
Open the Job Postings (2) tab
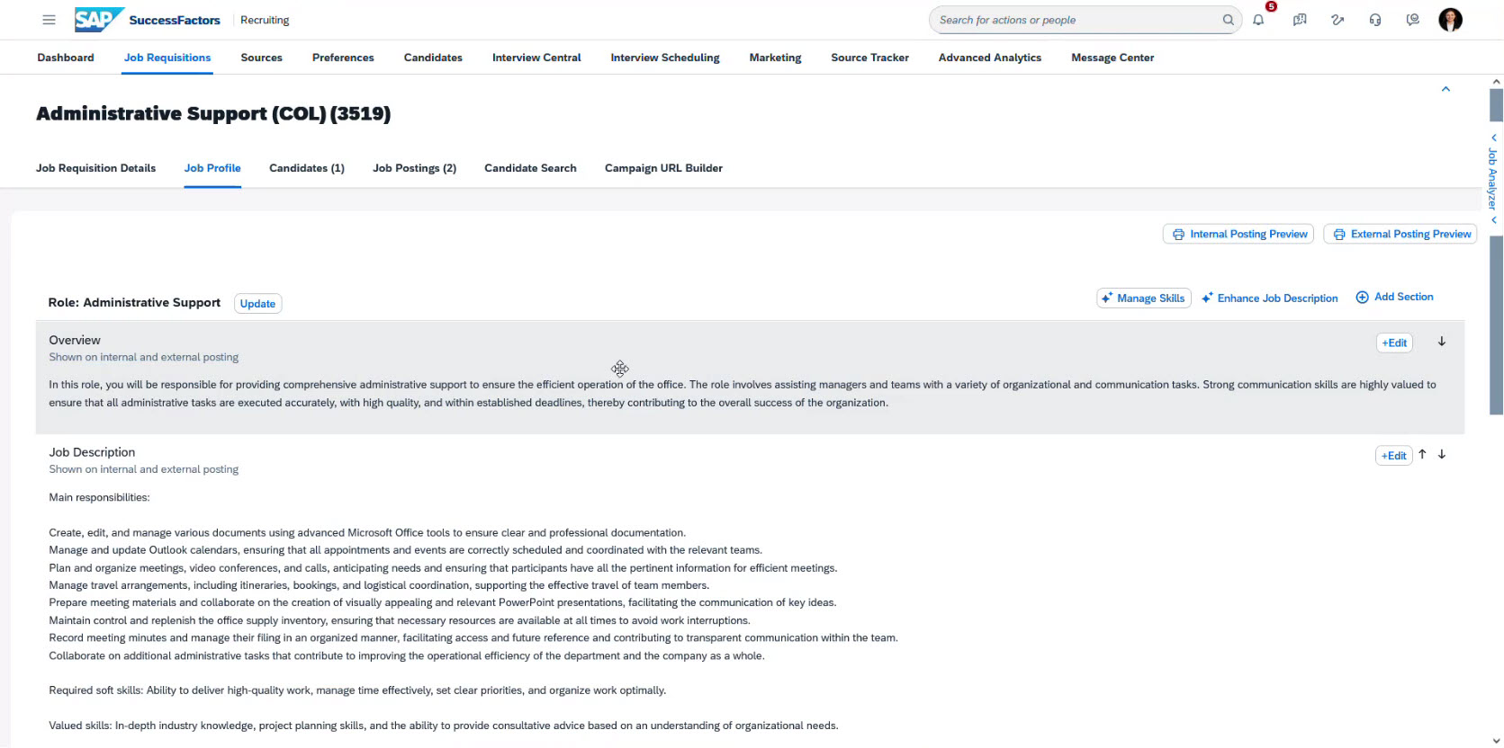click(414, 168)
